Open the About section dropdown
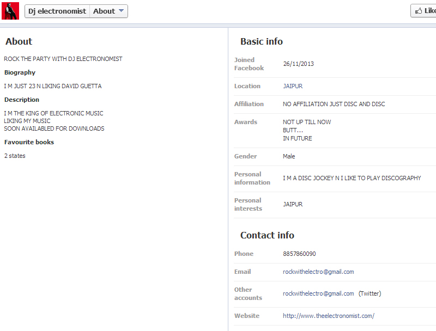Viewport: 436px width, 331px height. click(109, 11)
